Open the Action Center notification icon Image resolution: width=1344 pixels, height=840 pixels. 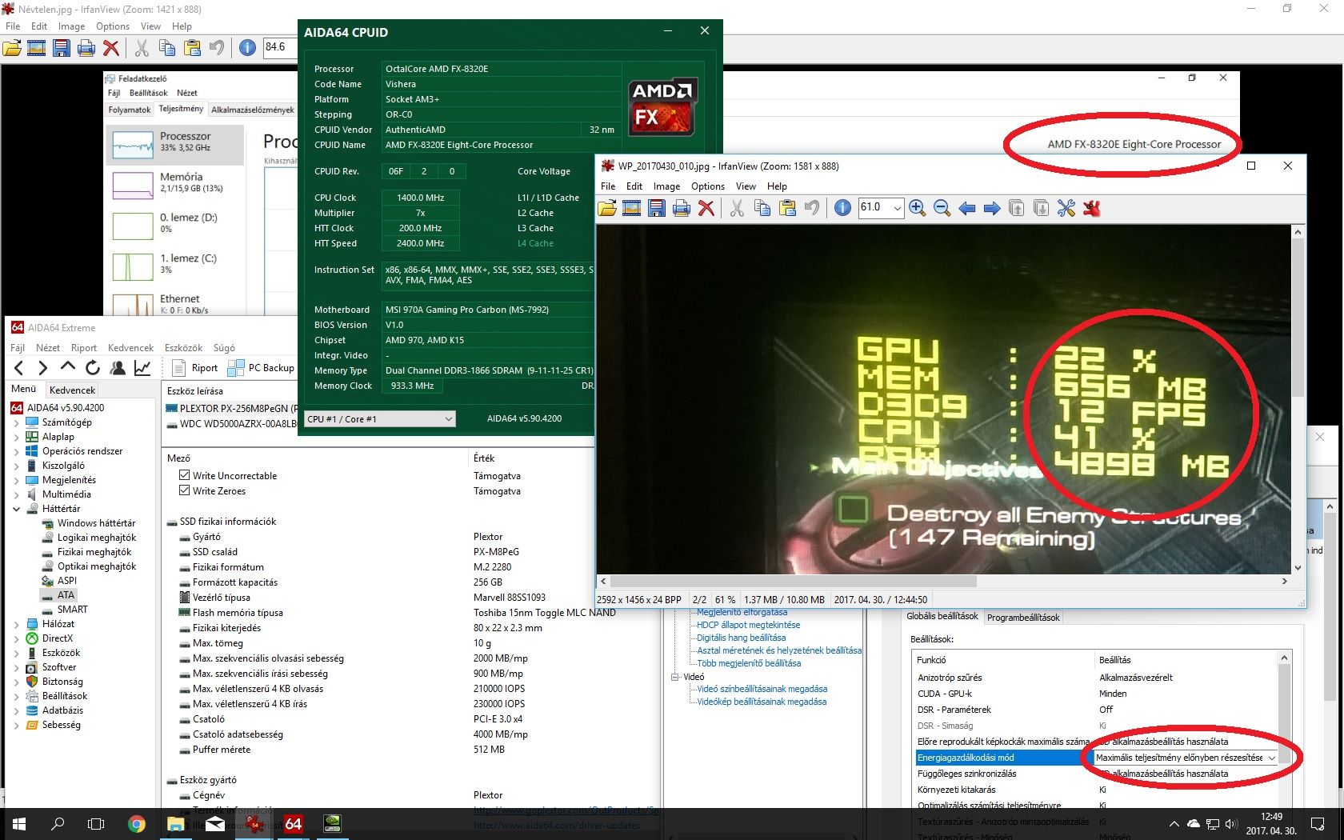point(1318,824)
